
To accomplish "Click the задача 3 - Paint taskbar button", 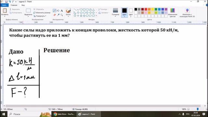I will [x=88, y=114].
